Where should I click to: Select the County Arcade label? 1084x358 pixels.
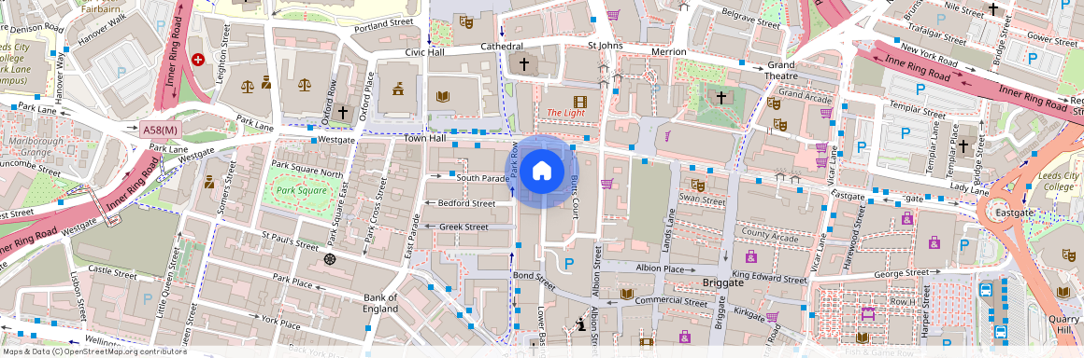769,235
